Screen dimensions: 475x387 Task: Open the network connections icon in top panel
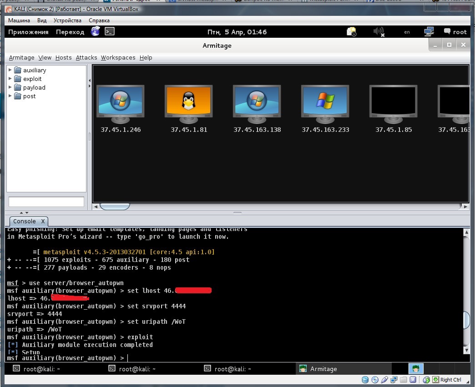(x=429, y=31)
